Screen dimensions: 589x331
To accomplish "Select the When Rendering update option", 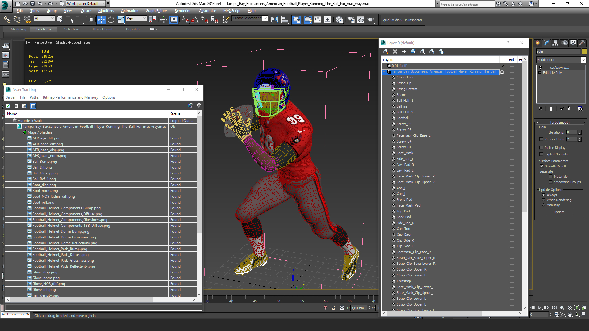I will coord(544,200).
